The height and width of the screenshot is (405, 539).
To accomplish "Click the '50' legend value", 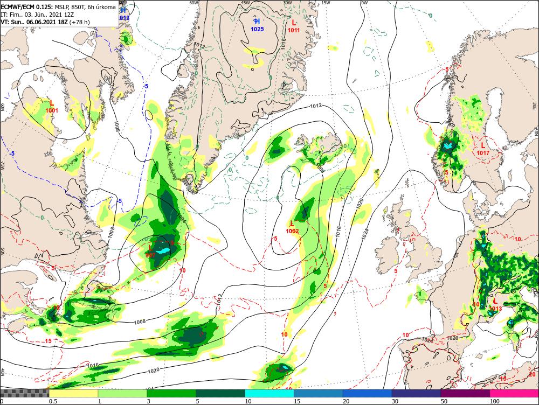I will (444, 401).
